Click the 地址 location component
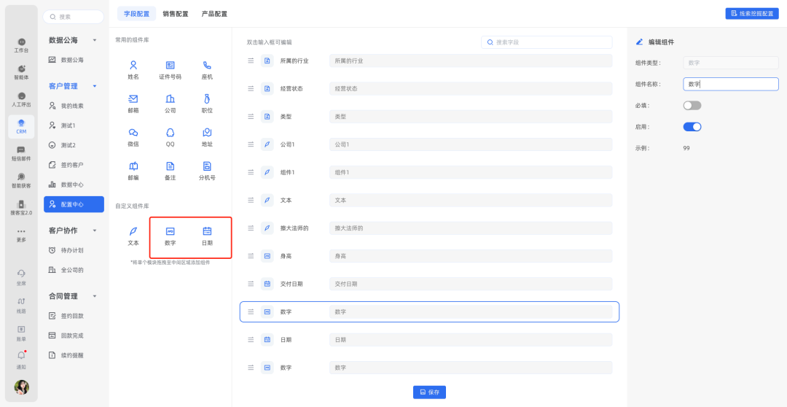 pos(207,133)
